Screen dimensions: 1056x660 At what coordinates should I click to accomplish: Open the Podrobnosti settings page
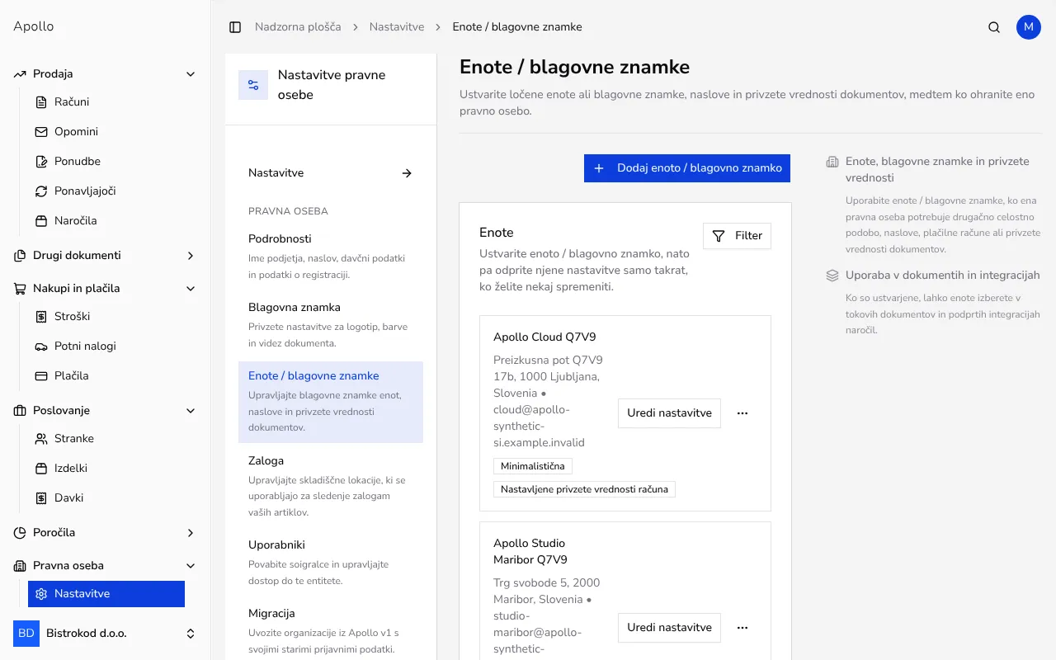pos(331,256)
